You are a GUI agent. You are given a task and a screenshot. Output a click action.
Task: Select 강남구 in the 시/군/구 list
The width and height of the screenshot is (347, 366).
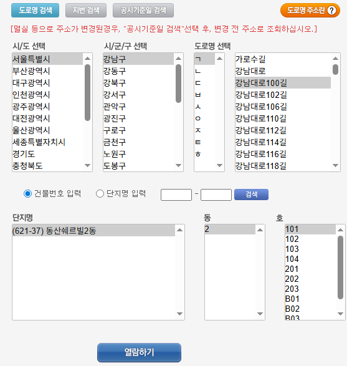(138, 59)
